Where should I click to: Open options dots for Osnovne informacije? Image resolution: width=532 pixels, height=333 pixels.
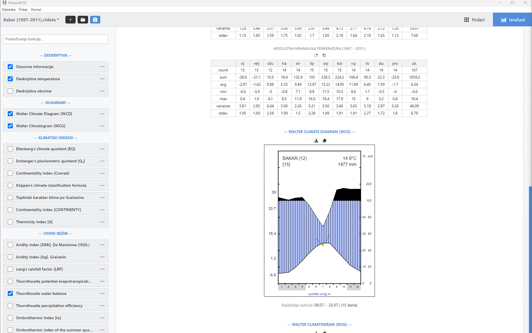click(x=102, y=67)
